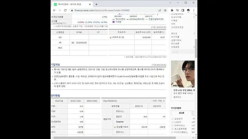This screenshot has height=139, width=248.
Task: Click the 홀로리스 ad caption link
Action: coord(177,97)
